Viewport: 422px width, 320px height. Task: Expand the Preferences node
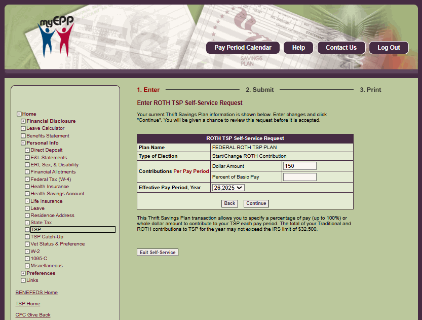[23, 273]
